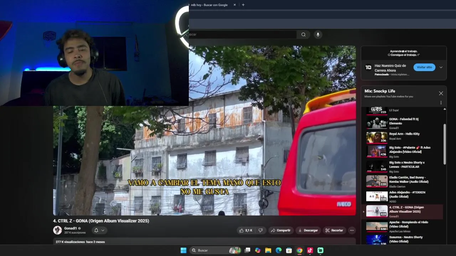Image resolution: width=456 pixels, height=256 pixels.
Task: Click the Recortar clip button
Action: 334,230
